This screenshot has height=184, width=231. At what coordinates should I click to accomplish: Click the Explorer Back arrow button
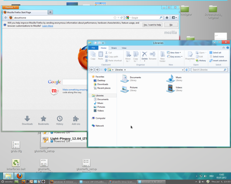click(x=92, y=70)
